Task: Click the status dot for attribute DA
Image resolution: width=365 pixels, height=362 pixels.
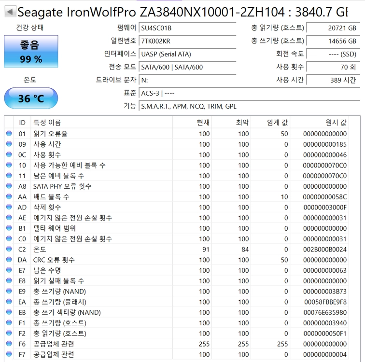Action: click(x=9, y=260)
